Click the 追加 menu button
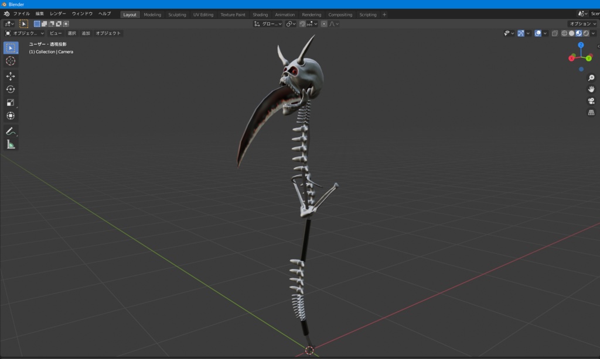 point(86,33)
